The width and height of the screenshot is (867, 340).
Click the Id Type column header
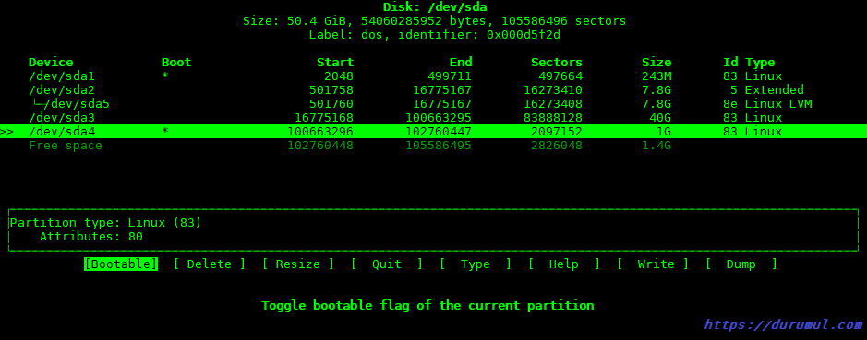point(749,63)
